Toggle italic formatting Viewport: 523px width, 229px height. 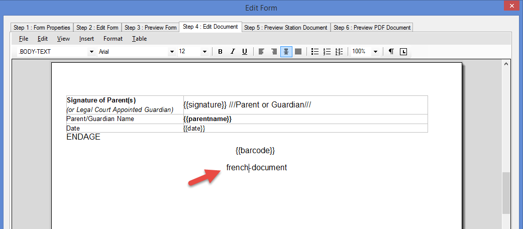click(233, 52)
